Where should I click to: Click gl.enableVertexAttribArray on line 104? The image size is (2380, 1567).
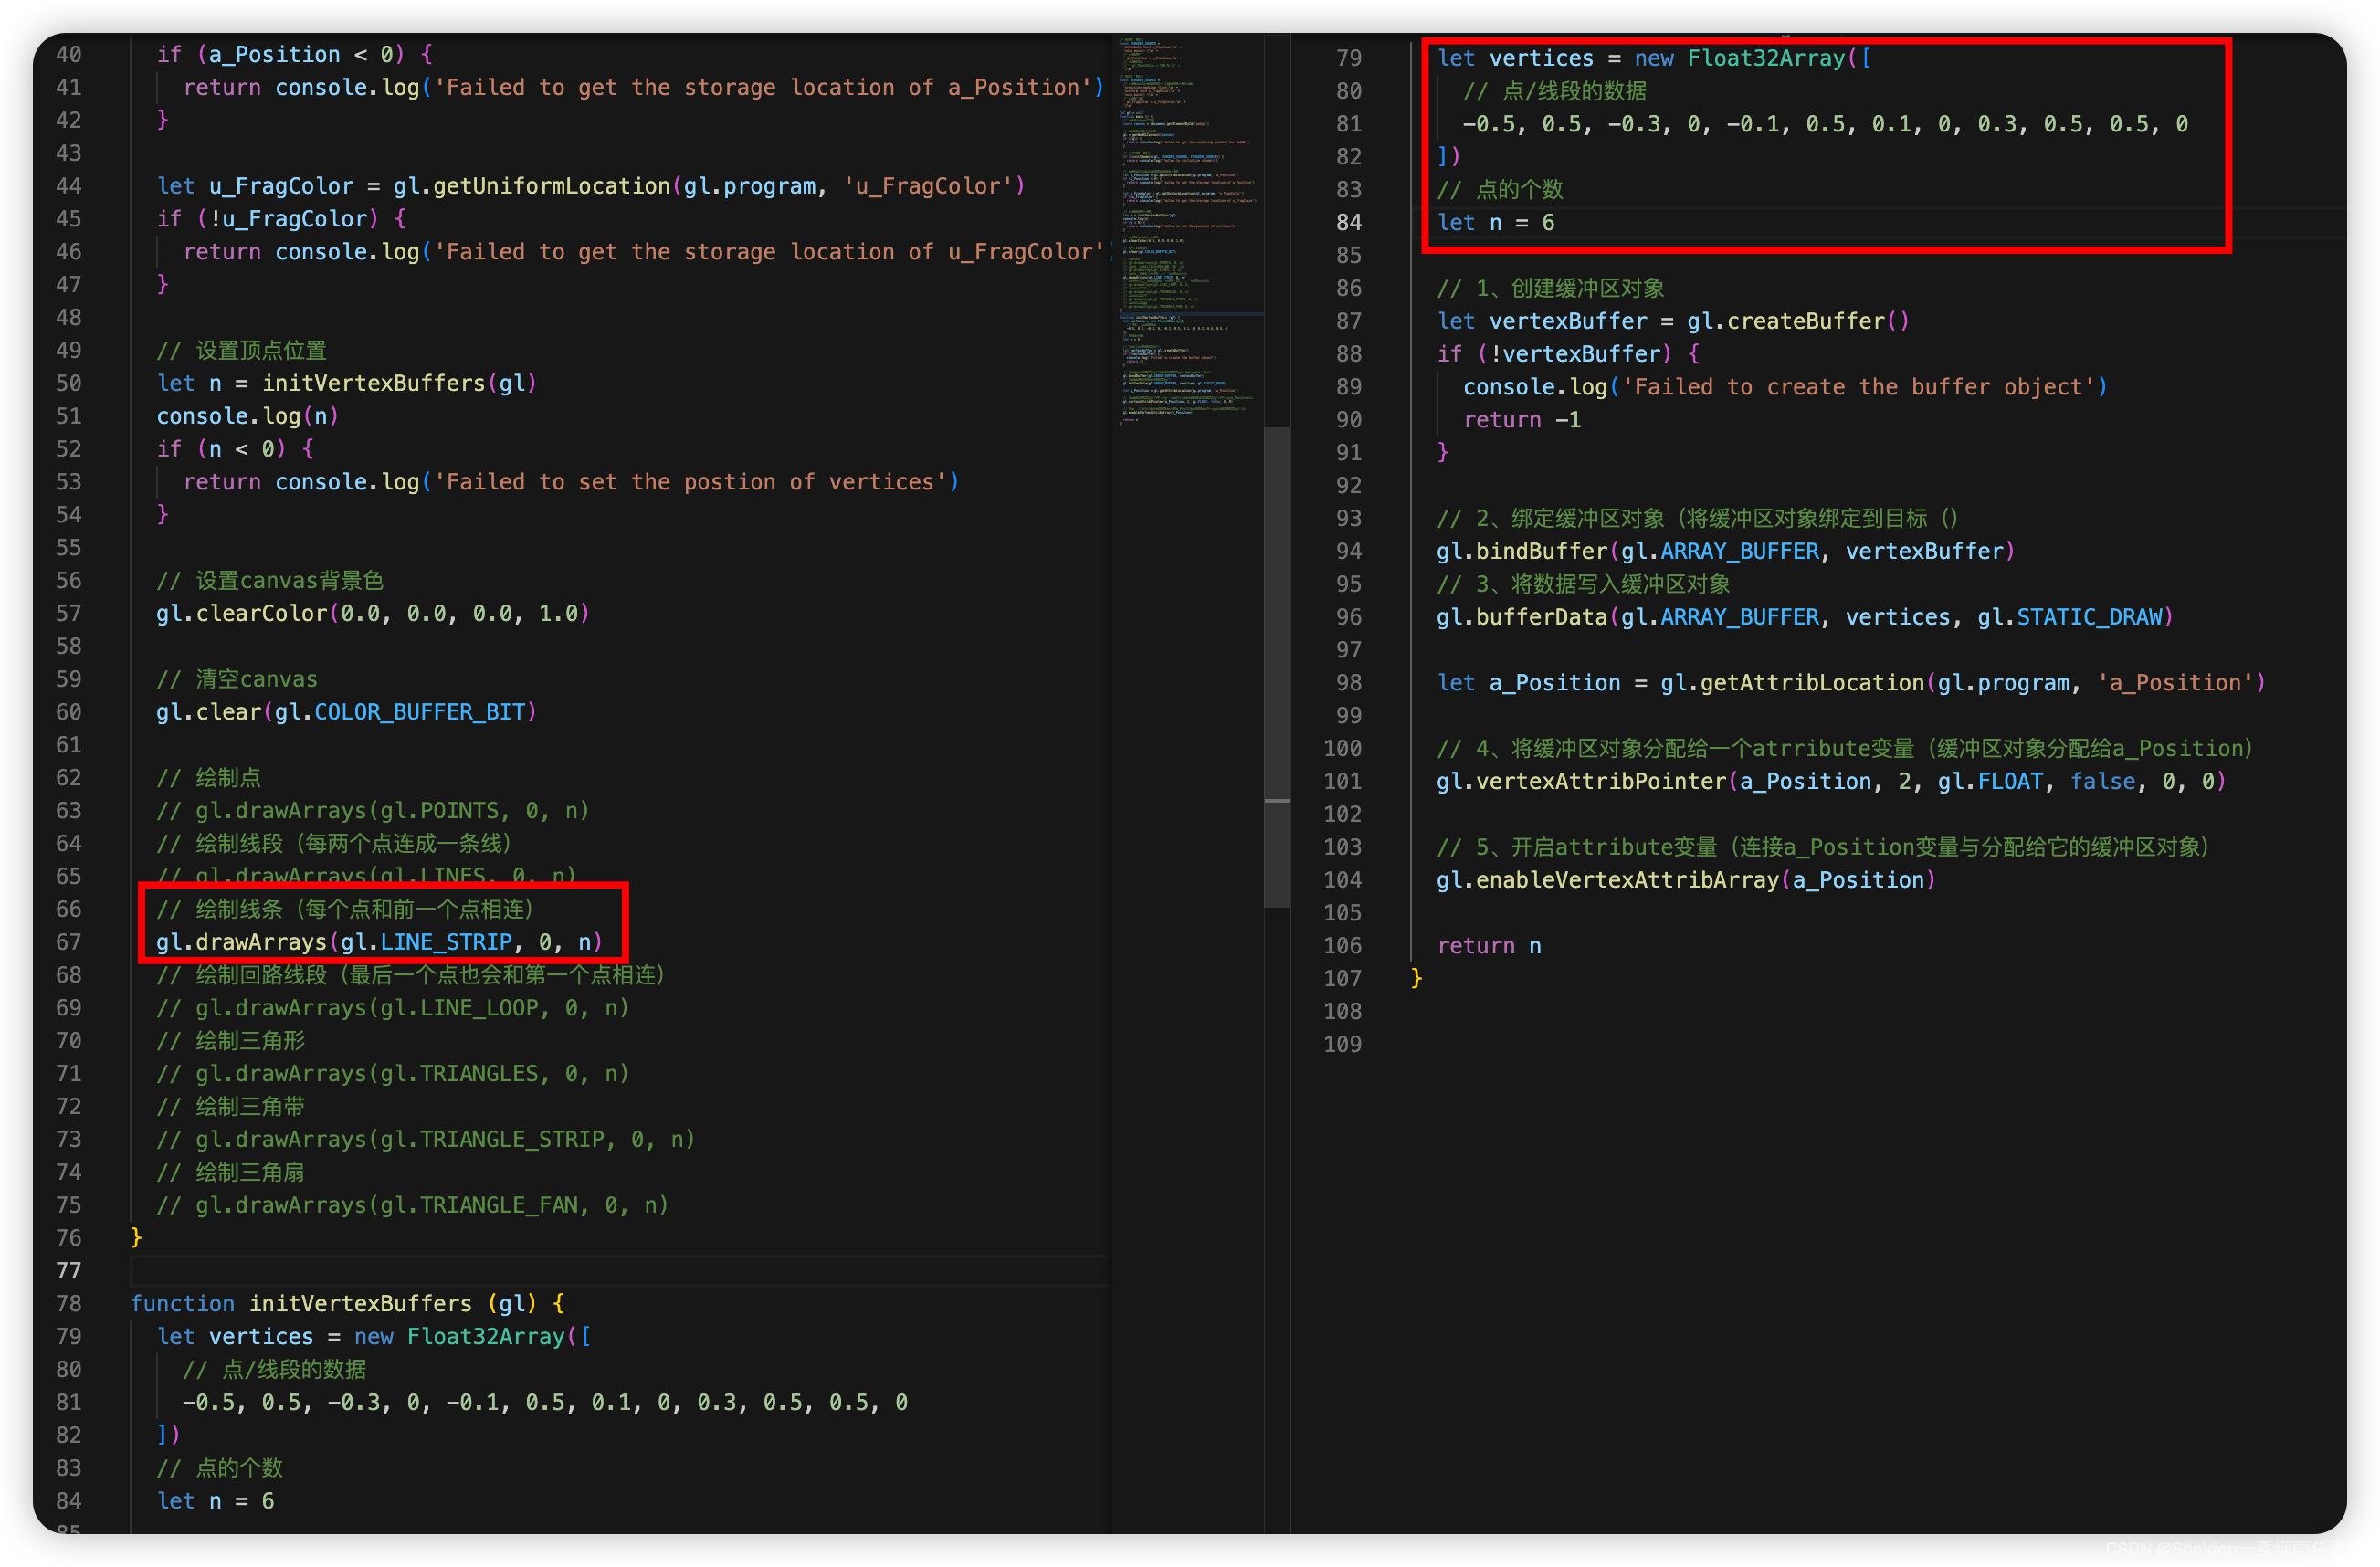[x=1607, y=880]
